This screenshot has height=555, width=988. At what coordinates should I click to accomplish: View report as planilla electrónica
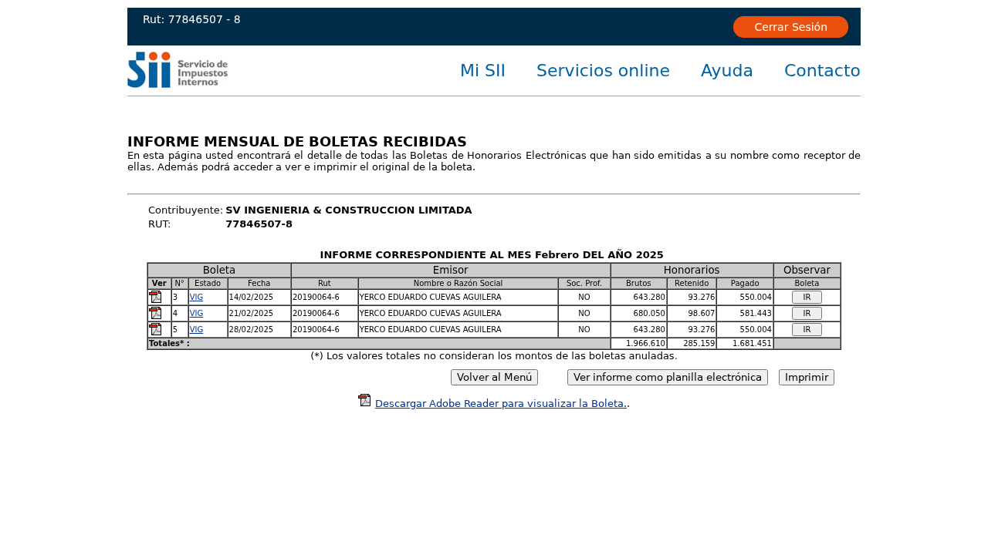[667, 378]
